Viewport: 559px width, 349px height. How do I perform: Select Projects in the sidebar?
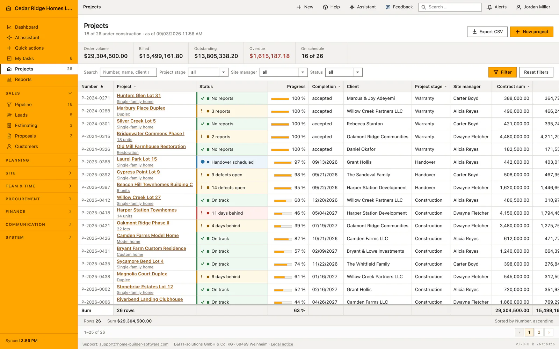[x=39, y=69]
